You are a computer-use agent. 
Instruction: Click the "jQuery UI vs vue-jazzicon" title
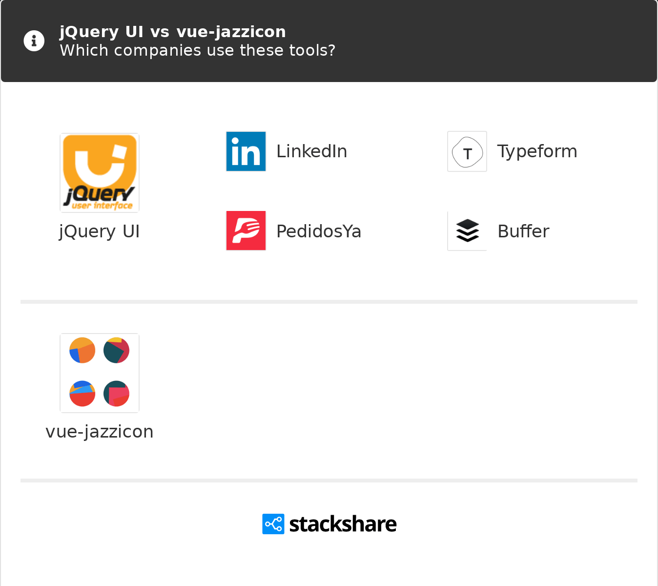pyautogui.click(x=173, y=32)
